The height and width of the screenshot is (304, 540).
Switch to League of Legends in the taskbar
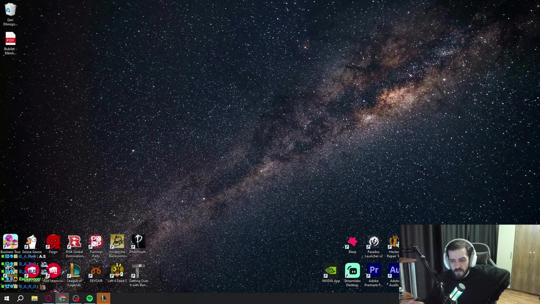point(104,299)
